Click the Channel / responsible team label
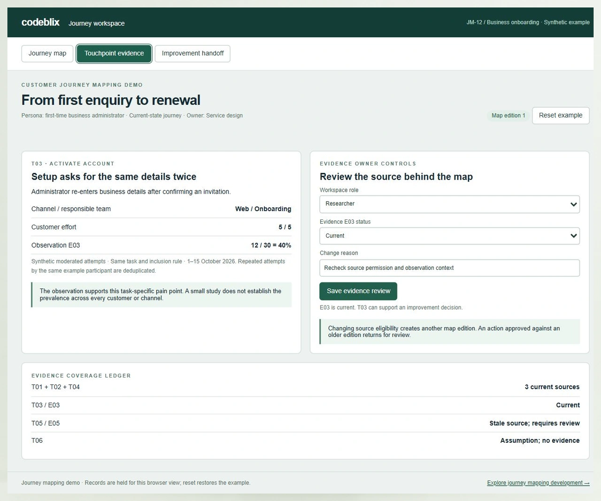Image resolution: width=601 pixels, height=501 pixels. click(x=71, y=209)
